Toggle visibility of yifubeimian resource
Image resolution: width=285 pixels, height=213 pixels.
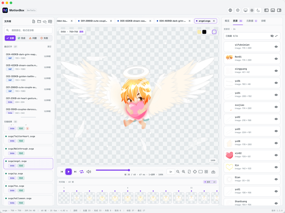coord(276,47)
